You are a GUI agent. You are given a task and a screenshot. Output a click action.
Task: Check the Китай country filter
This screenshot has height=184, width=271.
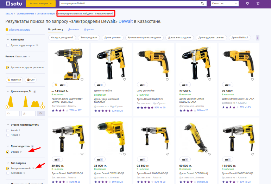[8, 131]
